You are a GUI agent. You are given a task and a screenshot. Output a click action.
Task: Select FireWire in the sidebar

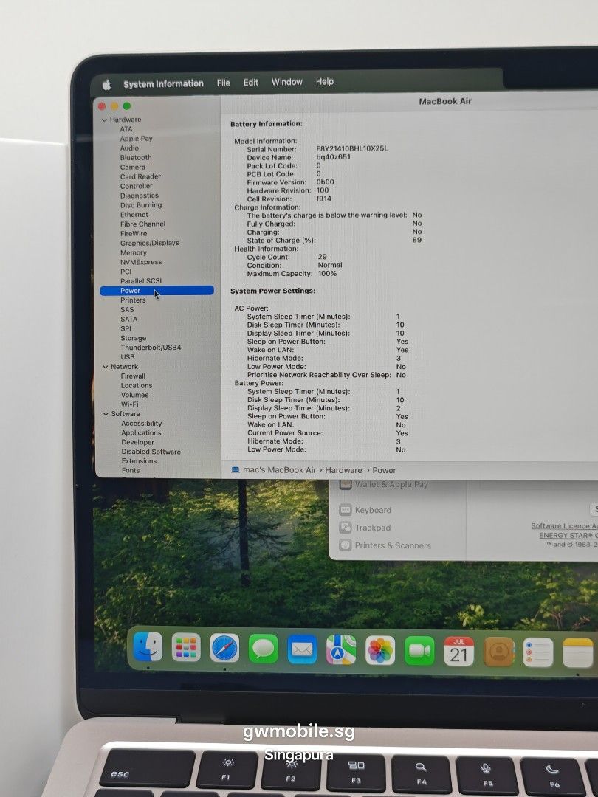pyautogui.click(x=134, y=234)
